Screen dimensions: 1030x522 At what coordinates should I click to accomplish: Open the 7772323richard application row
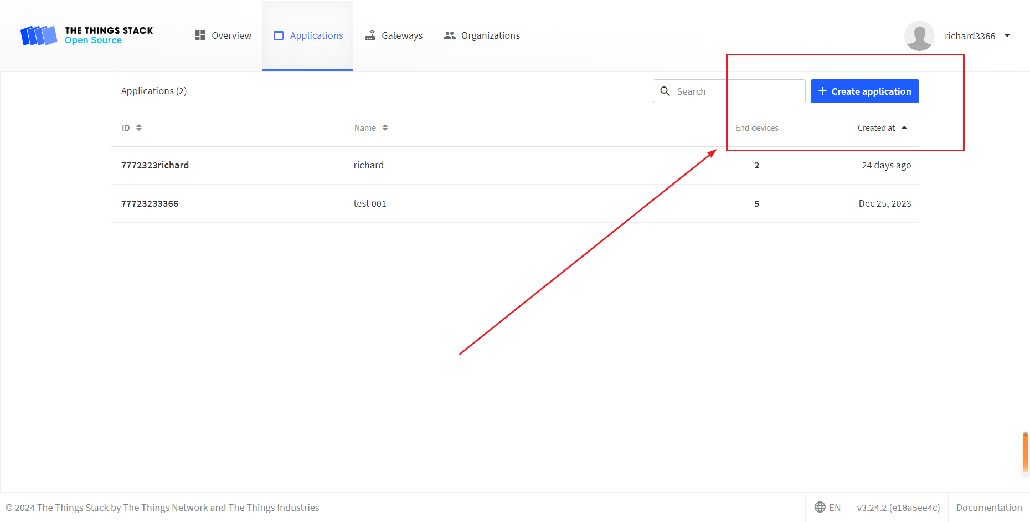[x=155, y=165]
